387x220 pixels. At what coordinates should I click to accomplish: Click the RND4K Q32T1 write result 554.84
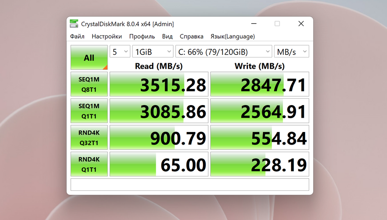[x=260, y=137]
